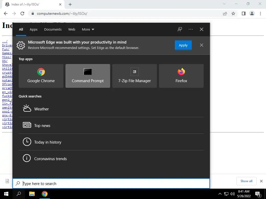Open the Chrome three-dot menu

point(260,13)
